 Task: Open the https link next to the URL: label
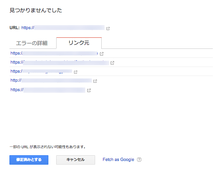click(63, 28)
